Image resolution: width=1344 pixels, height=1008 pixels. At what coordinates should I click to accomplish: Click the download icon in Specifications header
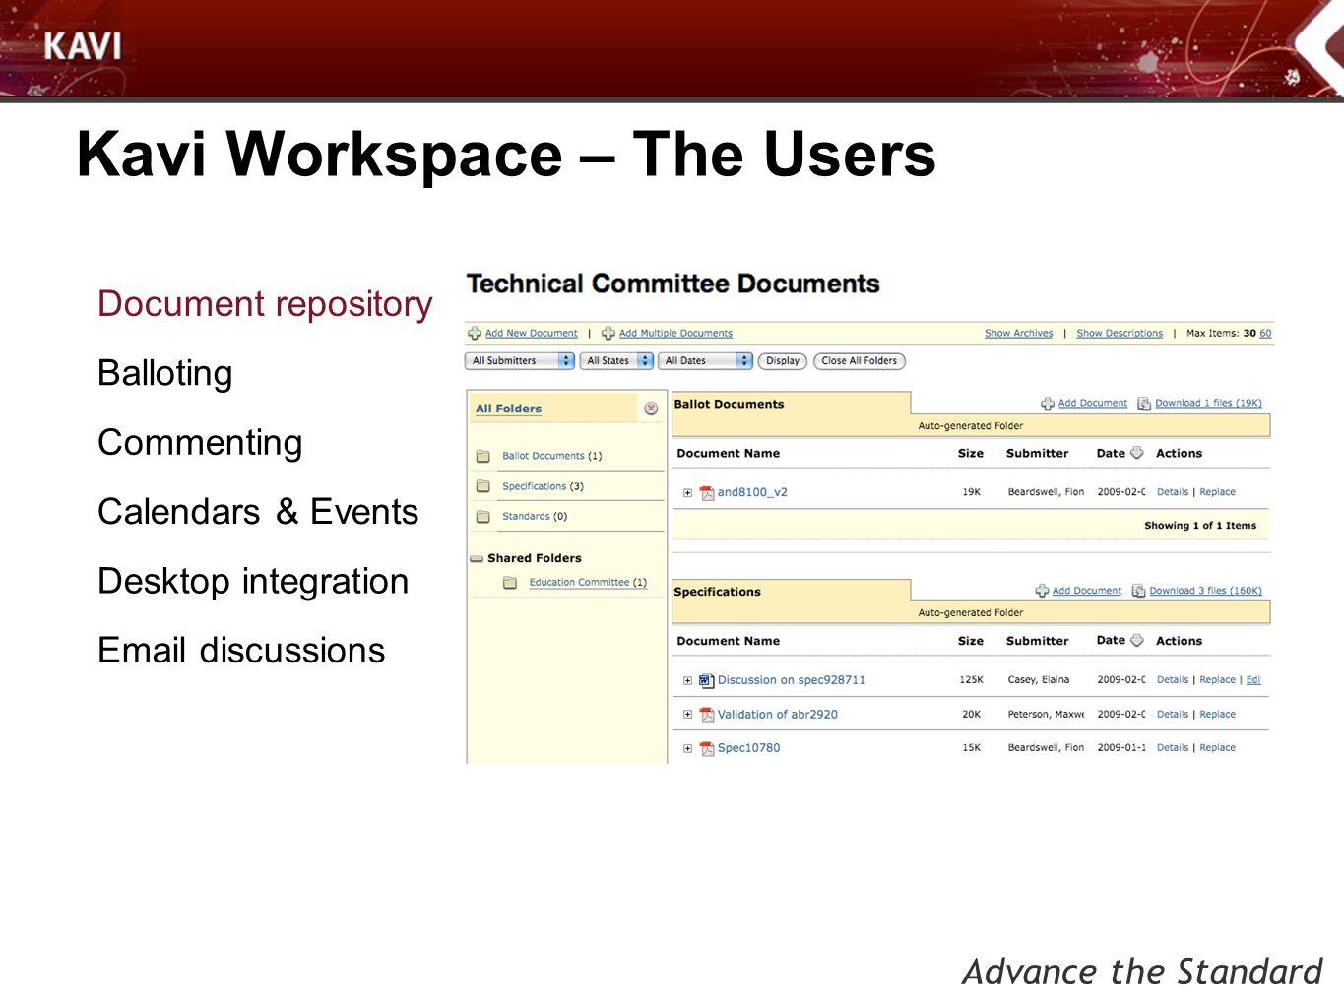point(1139,591)
